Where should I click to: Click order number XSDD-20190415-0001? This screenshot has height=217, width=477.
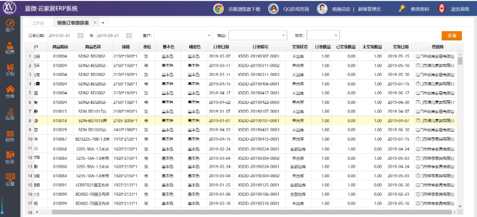[259, 139]
